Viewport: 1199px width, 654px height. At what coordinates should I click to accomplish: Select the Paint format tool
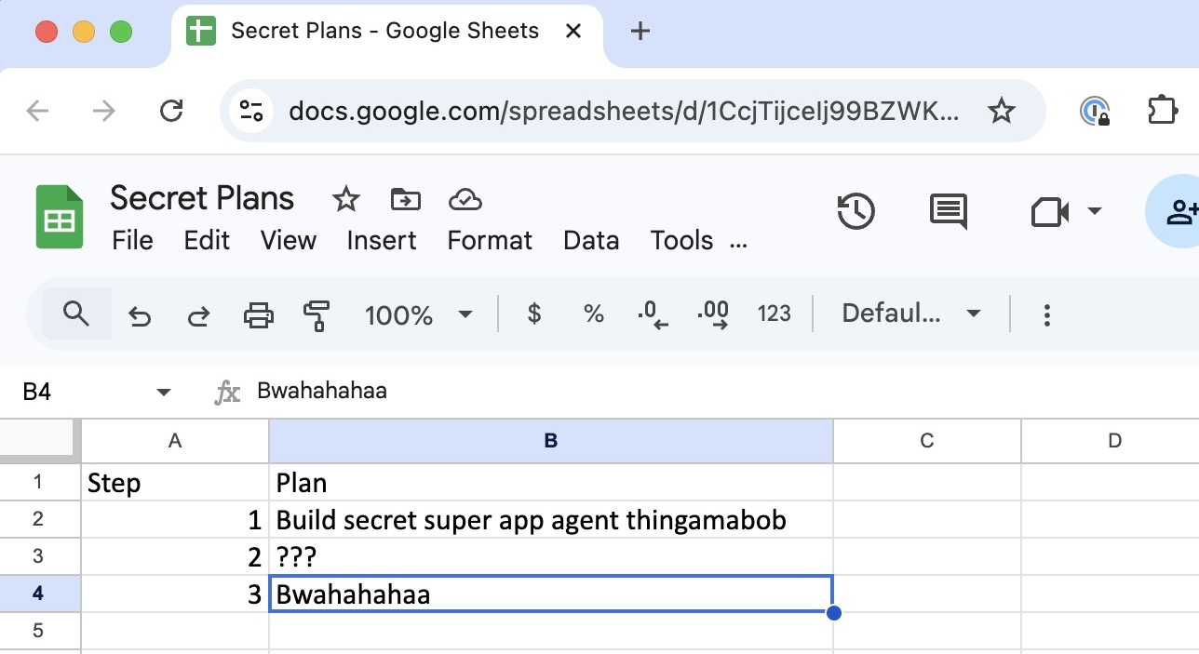tap(317, 315)
